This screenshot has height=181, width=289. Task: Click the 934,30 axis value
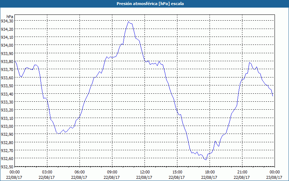tap(7, 21)
